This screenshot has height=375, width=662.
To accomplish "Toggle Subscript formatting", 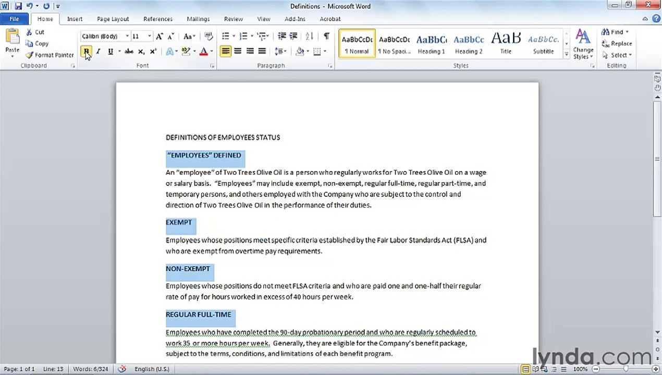I will tap(141, 52).
